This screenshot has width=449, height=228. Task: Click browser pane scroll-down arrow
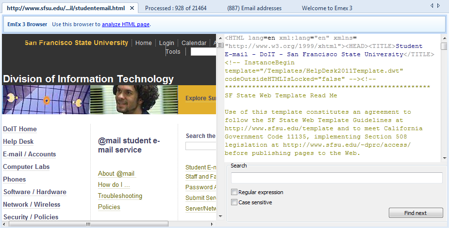220,216
